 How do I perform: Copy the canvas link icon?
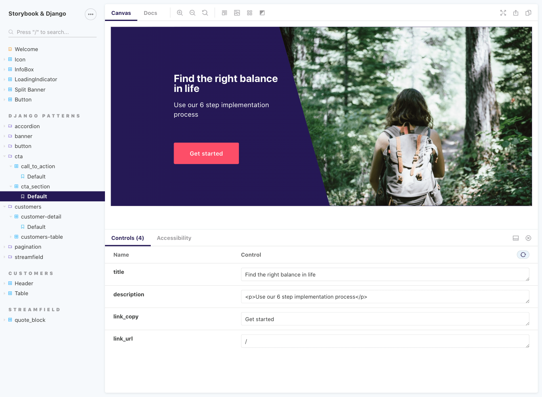pos(528,13)
